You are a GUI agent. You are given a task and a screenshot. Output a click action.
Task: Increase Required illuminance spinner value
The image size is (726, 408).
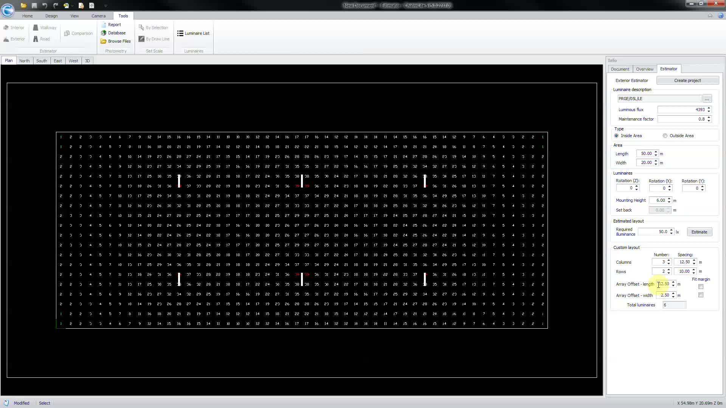point(672,230)
